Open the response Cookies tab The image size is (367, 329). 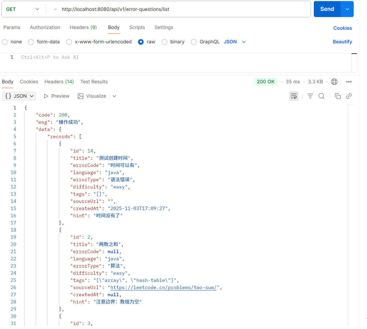tap(29, 82)
